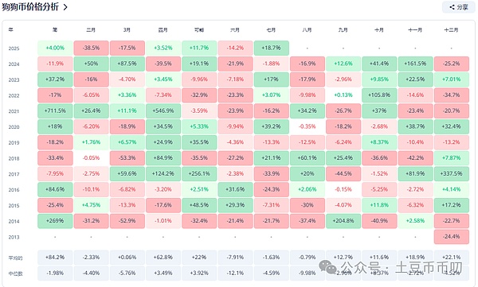Click the 2024 November +161.5% cell

[x=415, y=64]
